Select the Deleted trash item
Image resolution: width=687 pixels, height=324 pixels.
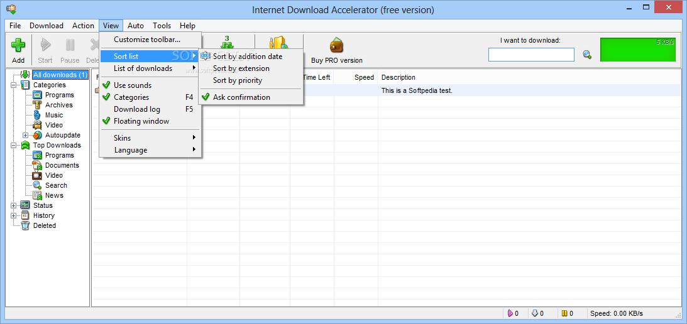tap(44, 226)
